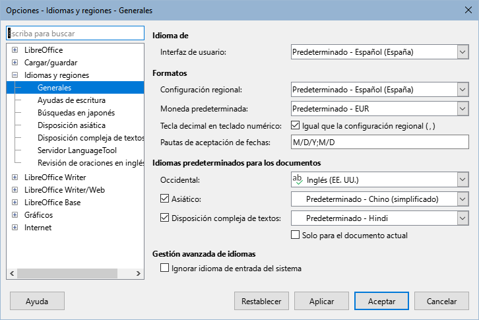Expand the LibreOffice Writer/Web node
479x320 pixels.
point(15,189)
